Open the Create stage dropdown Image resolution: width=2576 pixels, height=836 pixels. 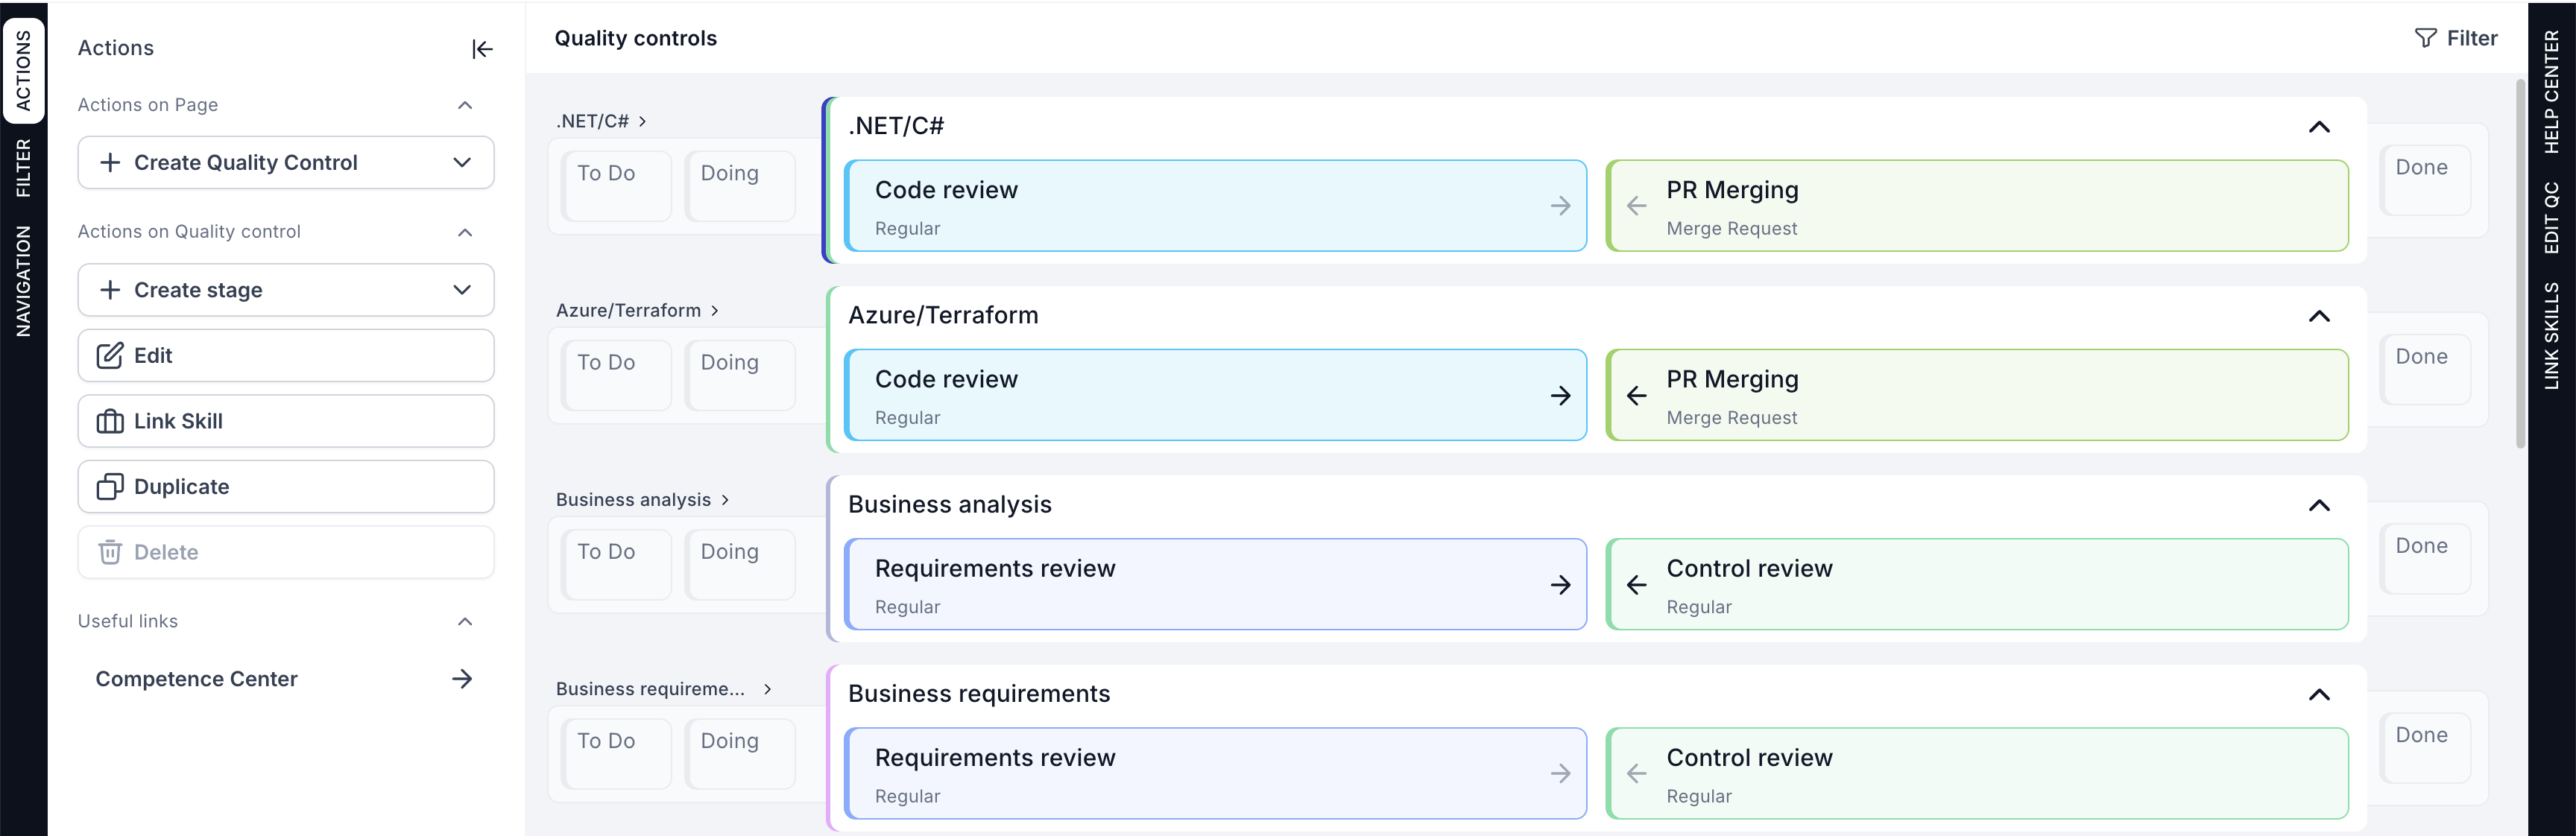(461, 290)
